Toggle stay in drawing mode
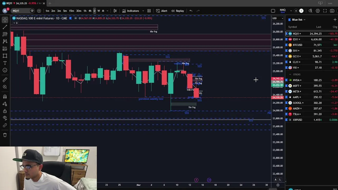The width and height of the screenshot is (338, 190). point(5,104)
